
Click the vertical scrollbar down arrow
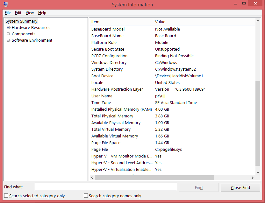(x=258, y=172)
